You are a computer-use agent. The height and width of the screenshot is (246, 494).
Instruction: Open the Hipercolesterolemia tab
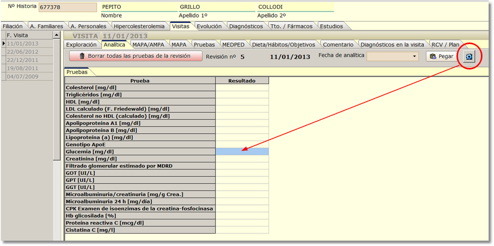tap(139, 26)
